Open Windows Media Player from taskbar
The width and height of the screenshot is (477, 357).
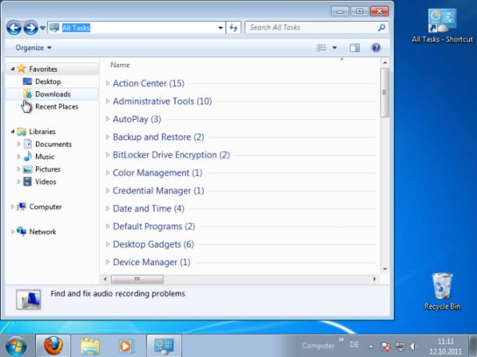[126, 346]
